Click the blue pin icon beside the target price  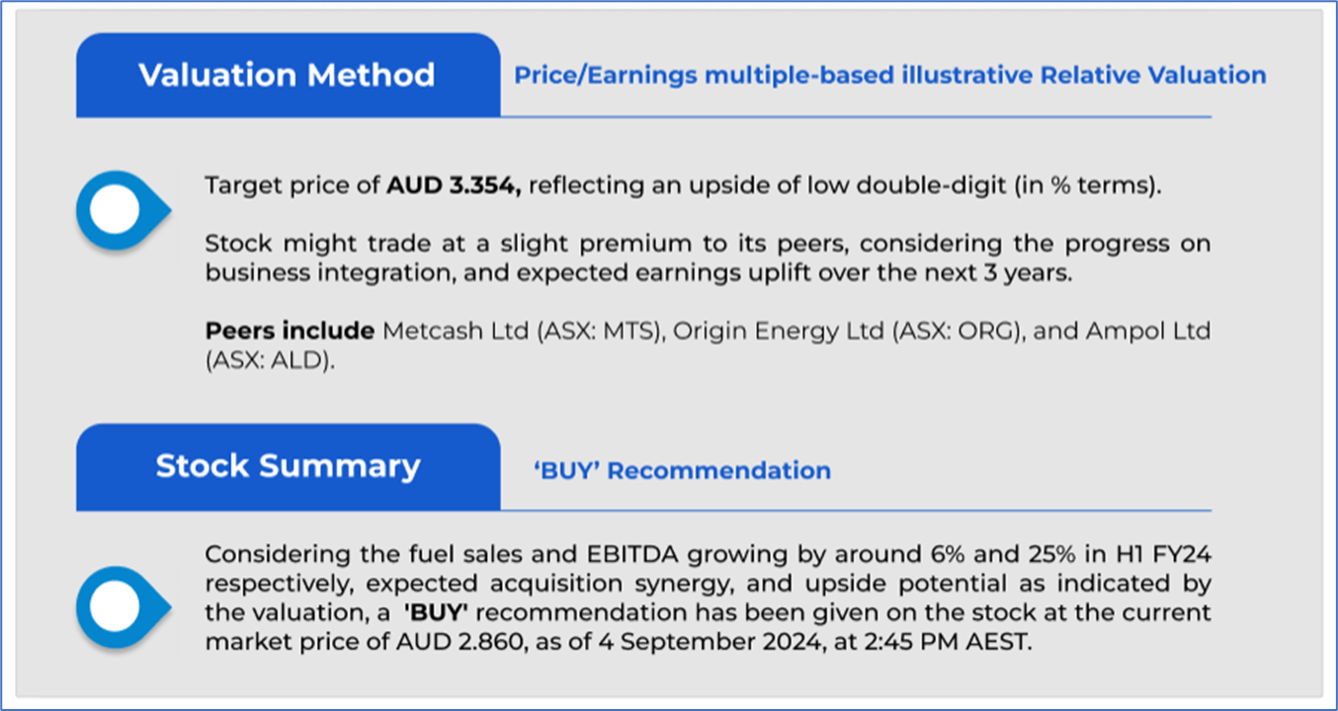pos(117,210)
